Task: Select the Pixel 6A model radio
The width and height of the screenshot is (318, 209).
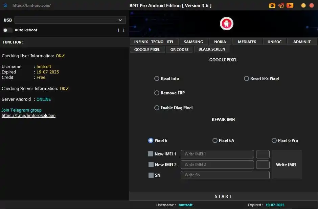Action: click(215, 141)
